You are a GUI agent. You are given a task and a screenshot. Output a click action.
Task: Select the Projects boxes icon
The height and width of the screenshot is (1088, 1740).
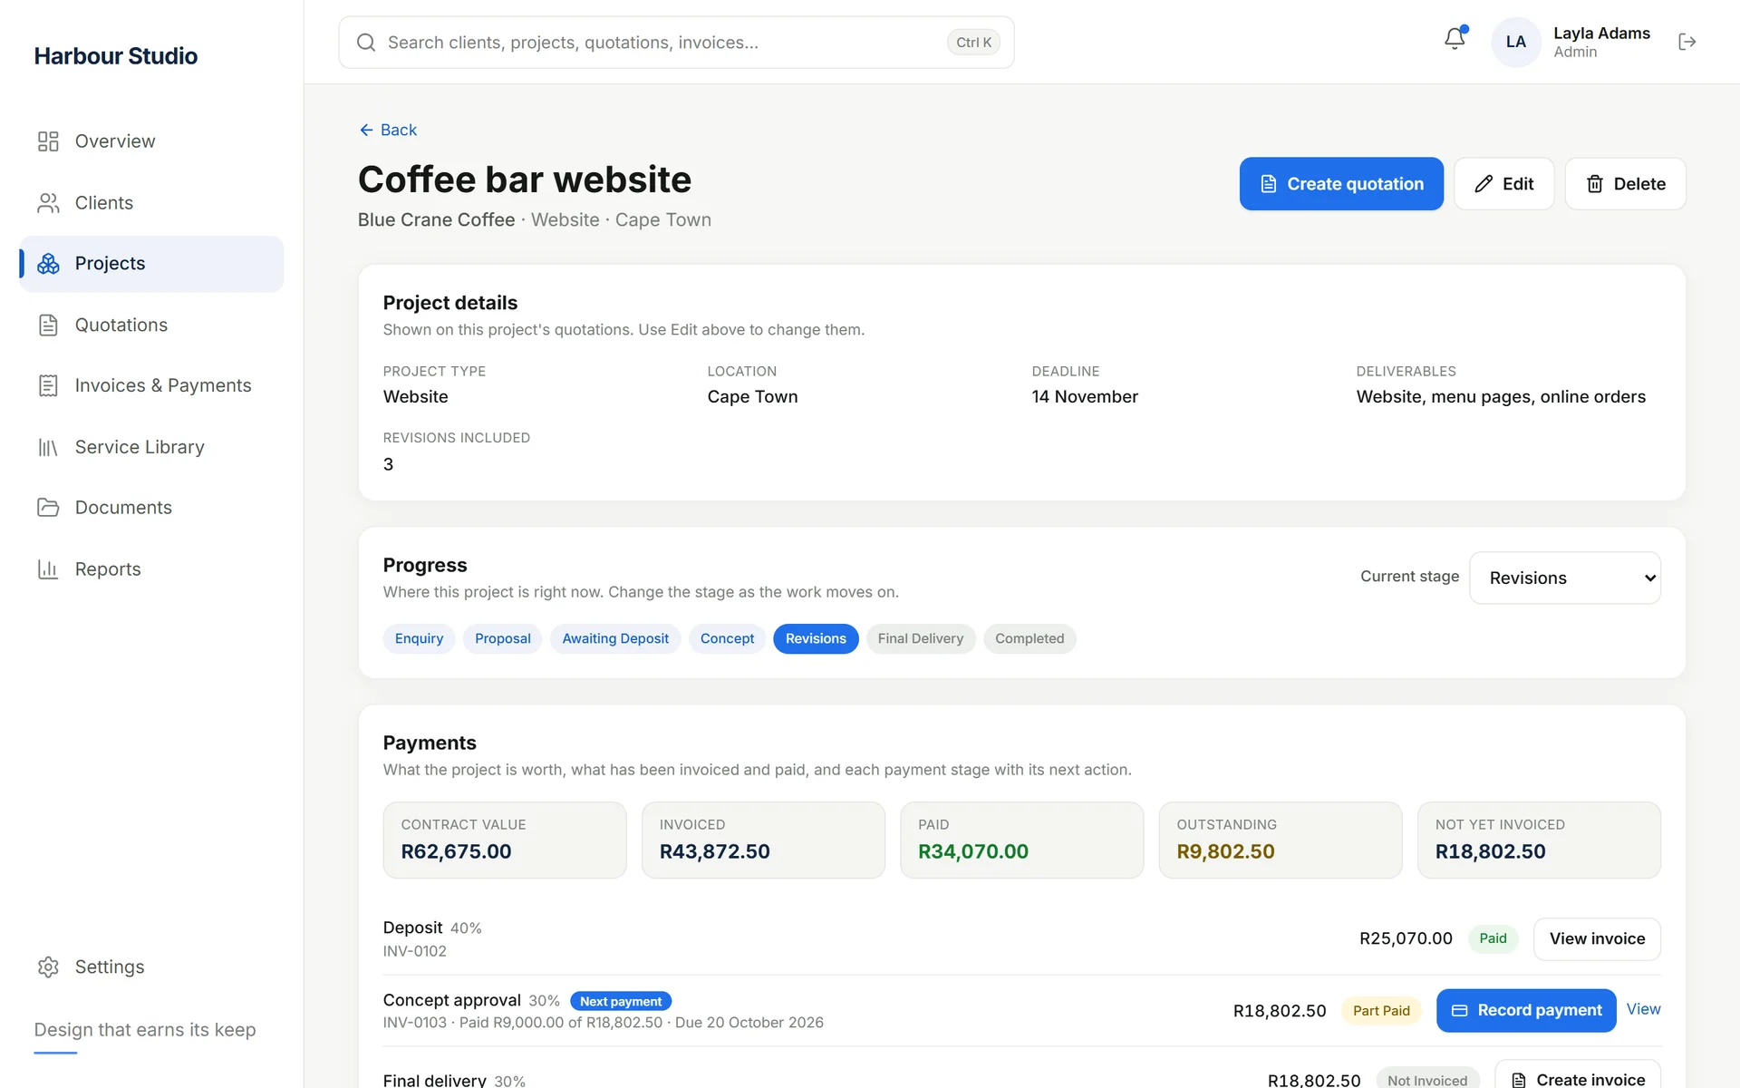(48, 264)
